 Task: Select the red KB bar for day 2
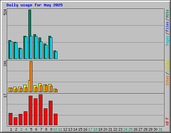(16, 121)
